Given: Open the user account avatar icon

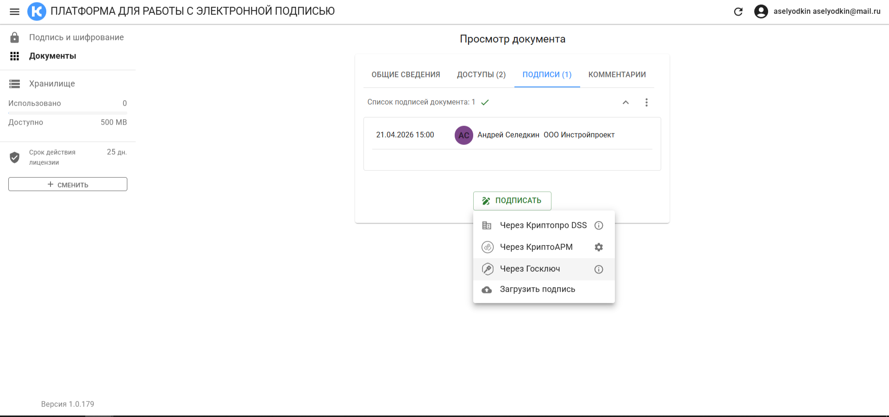Looking at the screenshot, I should click(x=761, y=12).
